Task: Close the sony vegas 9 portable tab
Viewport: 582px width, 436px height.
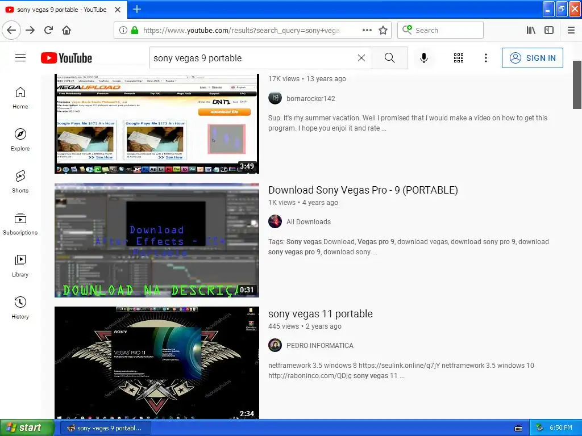Action: pos(118,10)
